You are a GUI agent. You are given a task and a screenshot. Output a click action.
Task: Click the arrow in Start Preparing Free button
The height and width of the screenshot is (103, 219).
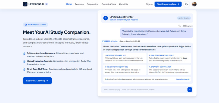(x=178, y=4)
